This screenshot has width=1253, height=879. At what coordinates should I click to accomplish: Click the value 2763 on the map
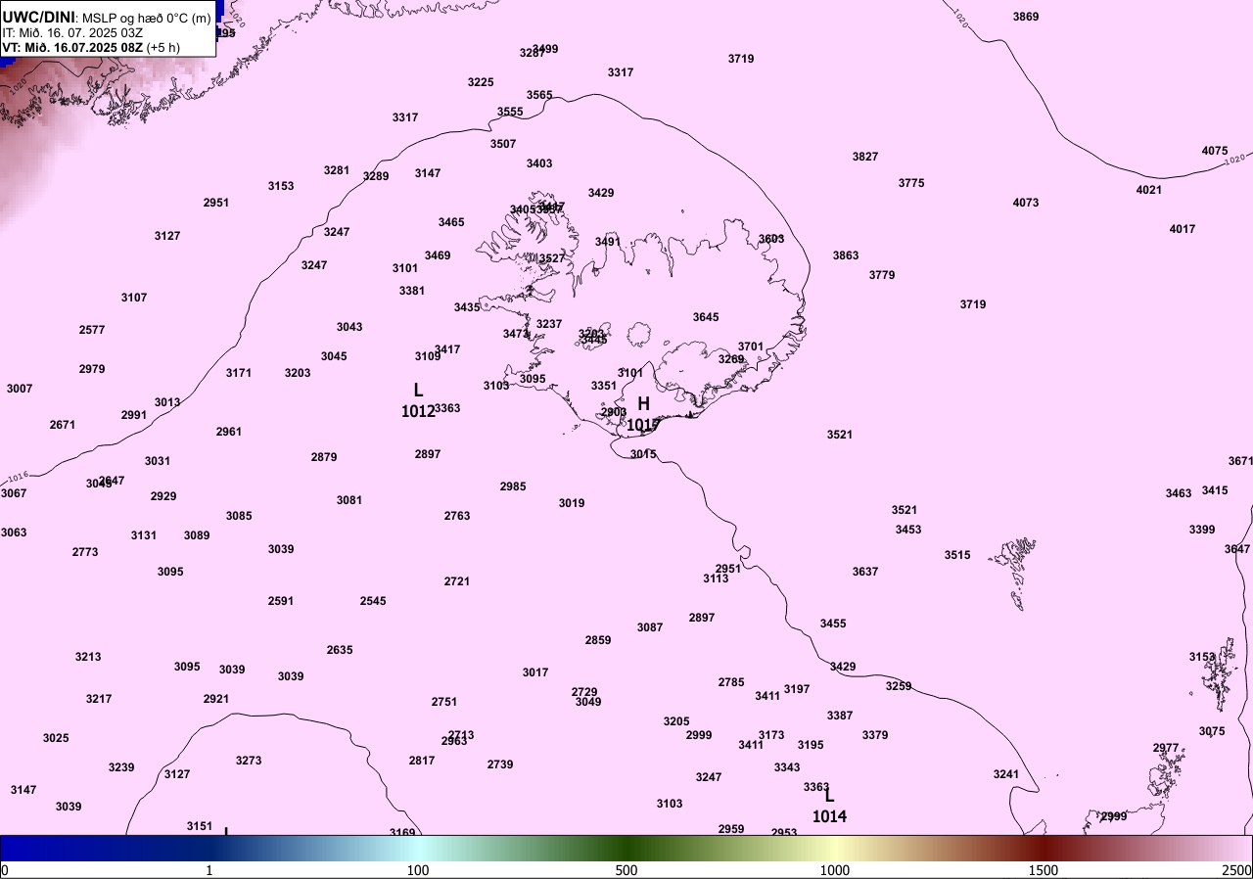pos(457,516)
